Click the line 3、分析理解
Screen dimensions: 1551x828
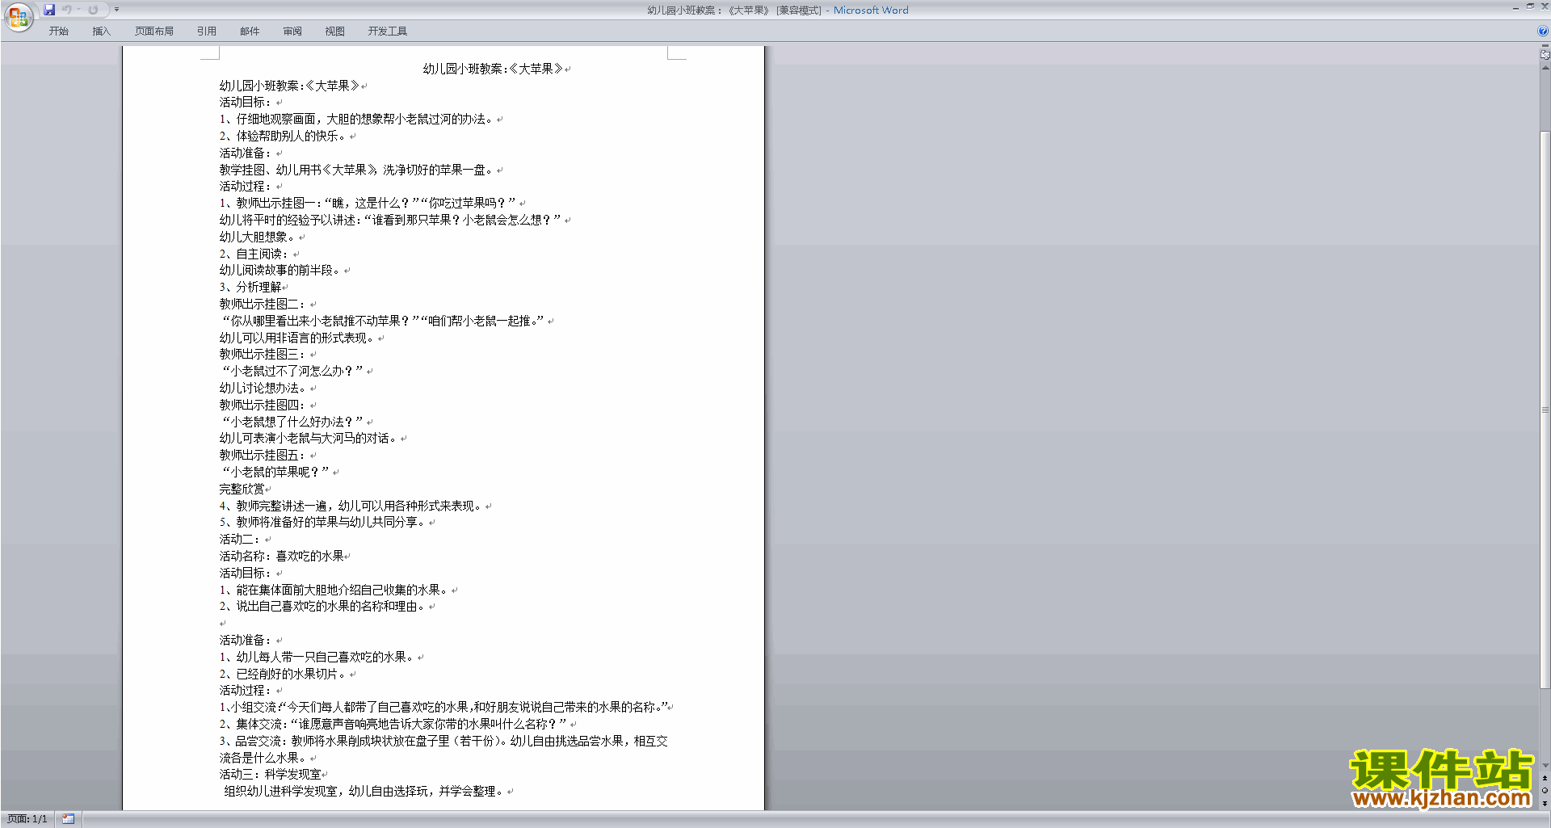coord(250,288)
